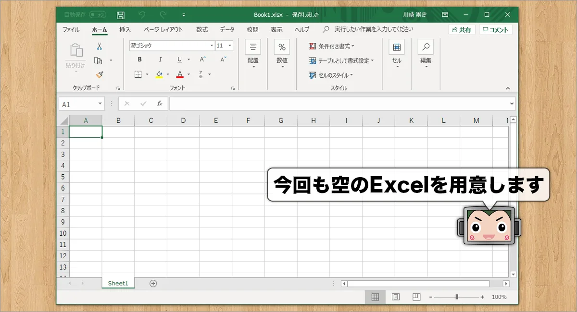577x312 pixels.
Task: Click the Insert Function fx icon
Action: (159, 104)
